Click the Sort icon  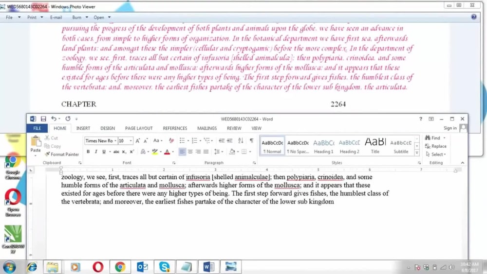click(241, 141)
